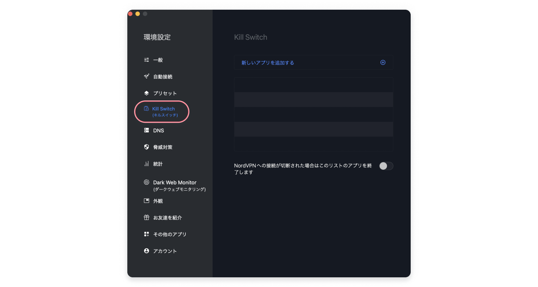Click the Kill Switch sidebar icon
The width and height of the screenshot is (538, 287).
[146, 109]
